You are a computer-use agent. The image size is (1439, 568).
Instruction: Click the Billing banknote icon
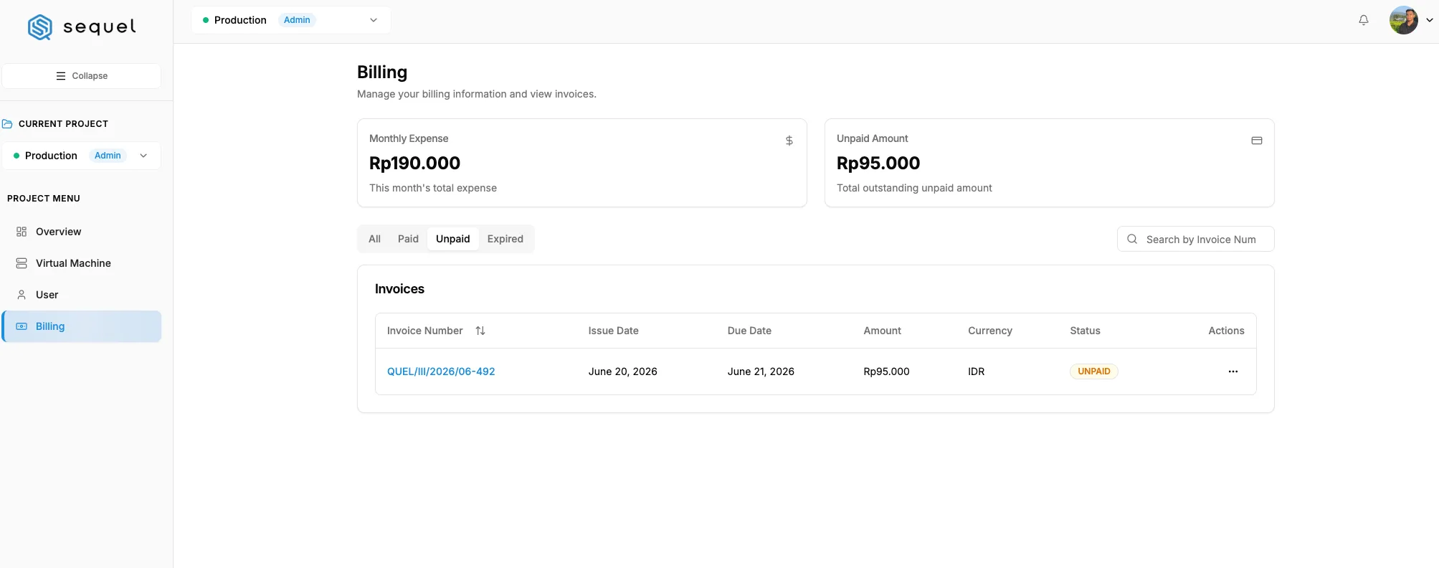[x=22, y=326]
